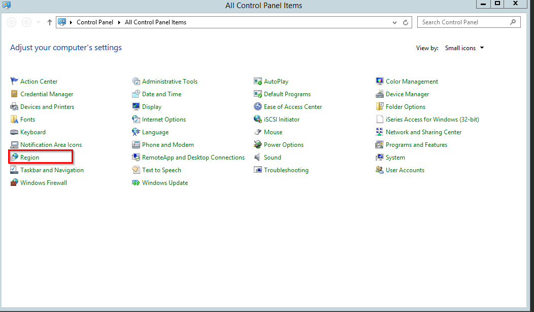Click the Action Center flag icon
This screenshot has height=312, width=534.
coord(14,81)
